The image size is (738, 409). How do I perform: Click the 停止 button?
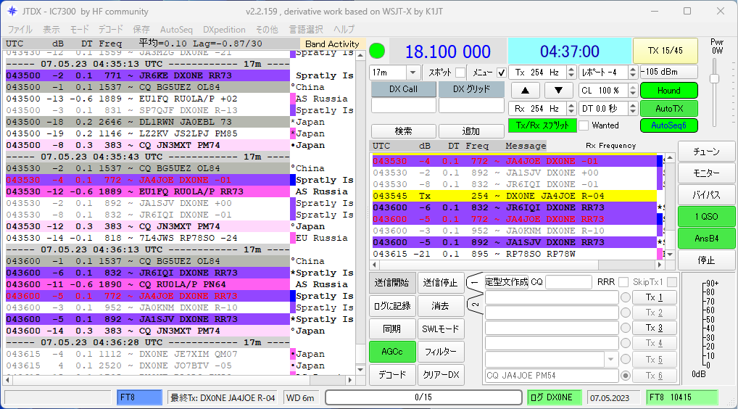(706, 260)
